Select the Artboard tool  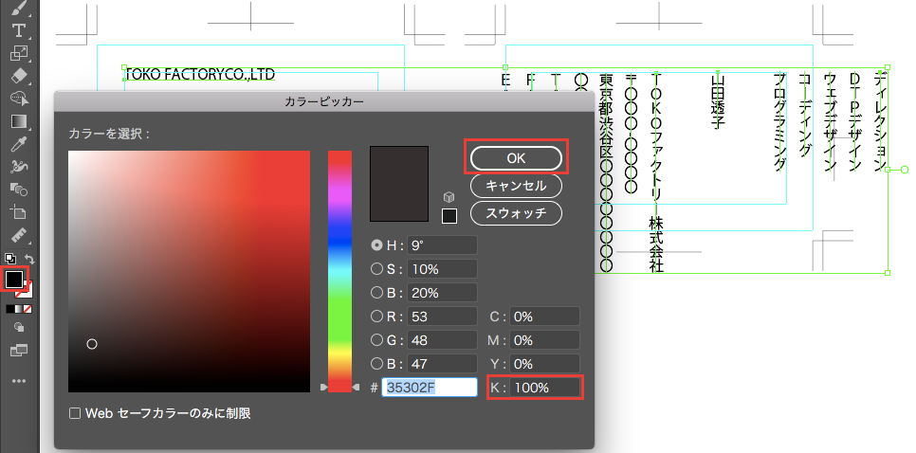pos(18,212)
